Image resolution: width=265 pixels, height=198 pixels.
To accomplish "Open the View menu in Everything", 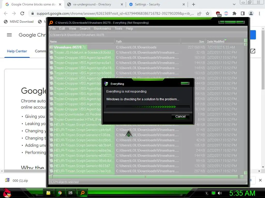I will click(72, 28).
